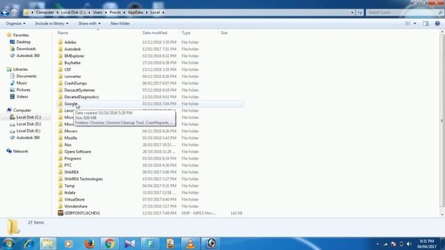Select the SHAREit Technologies folder name
445x250 pixels.
click(83, 179)
